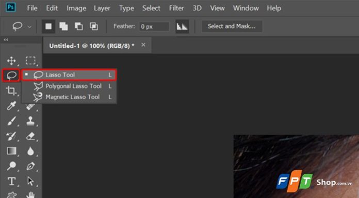Select the Eraser tool

[x=30, y=136]
